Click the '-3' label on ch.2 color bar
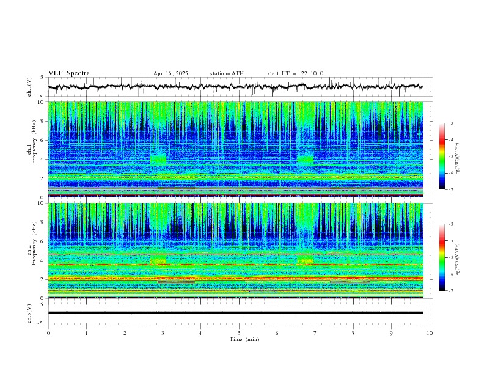Viewport: 484px width, 374px height. [x=451, y=224]
